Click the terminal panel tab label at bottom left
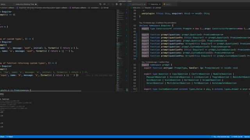This screenshot has height=140, width=250. pyautogui.click(x=2, y=94)
